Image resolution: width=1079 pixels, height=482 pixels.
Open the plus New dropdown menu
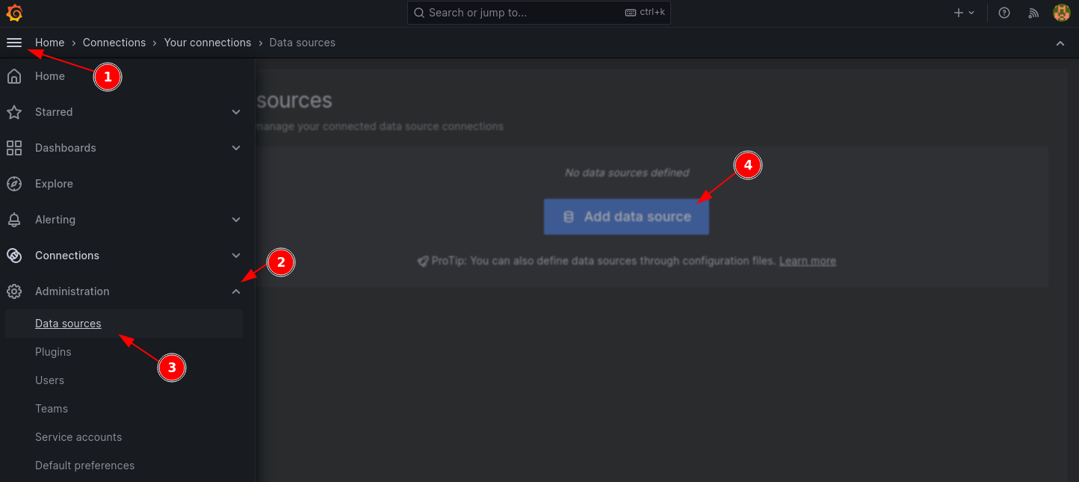(964, 13)
